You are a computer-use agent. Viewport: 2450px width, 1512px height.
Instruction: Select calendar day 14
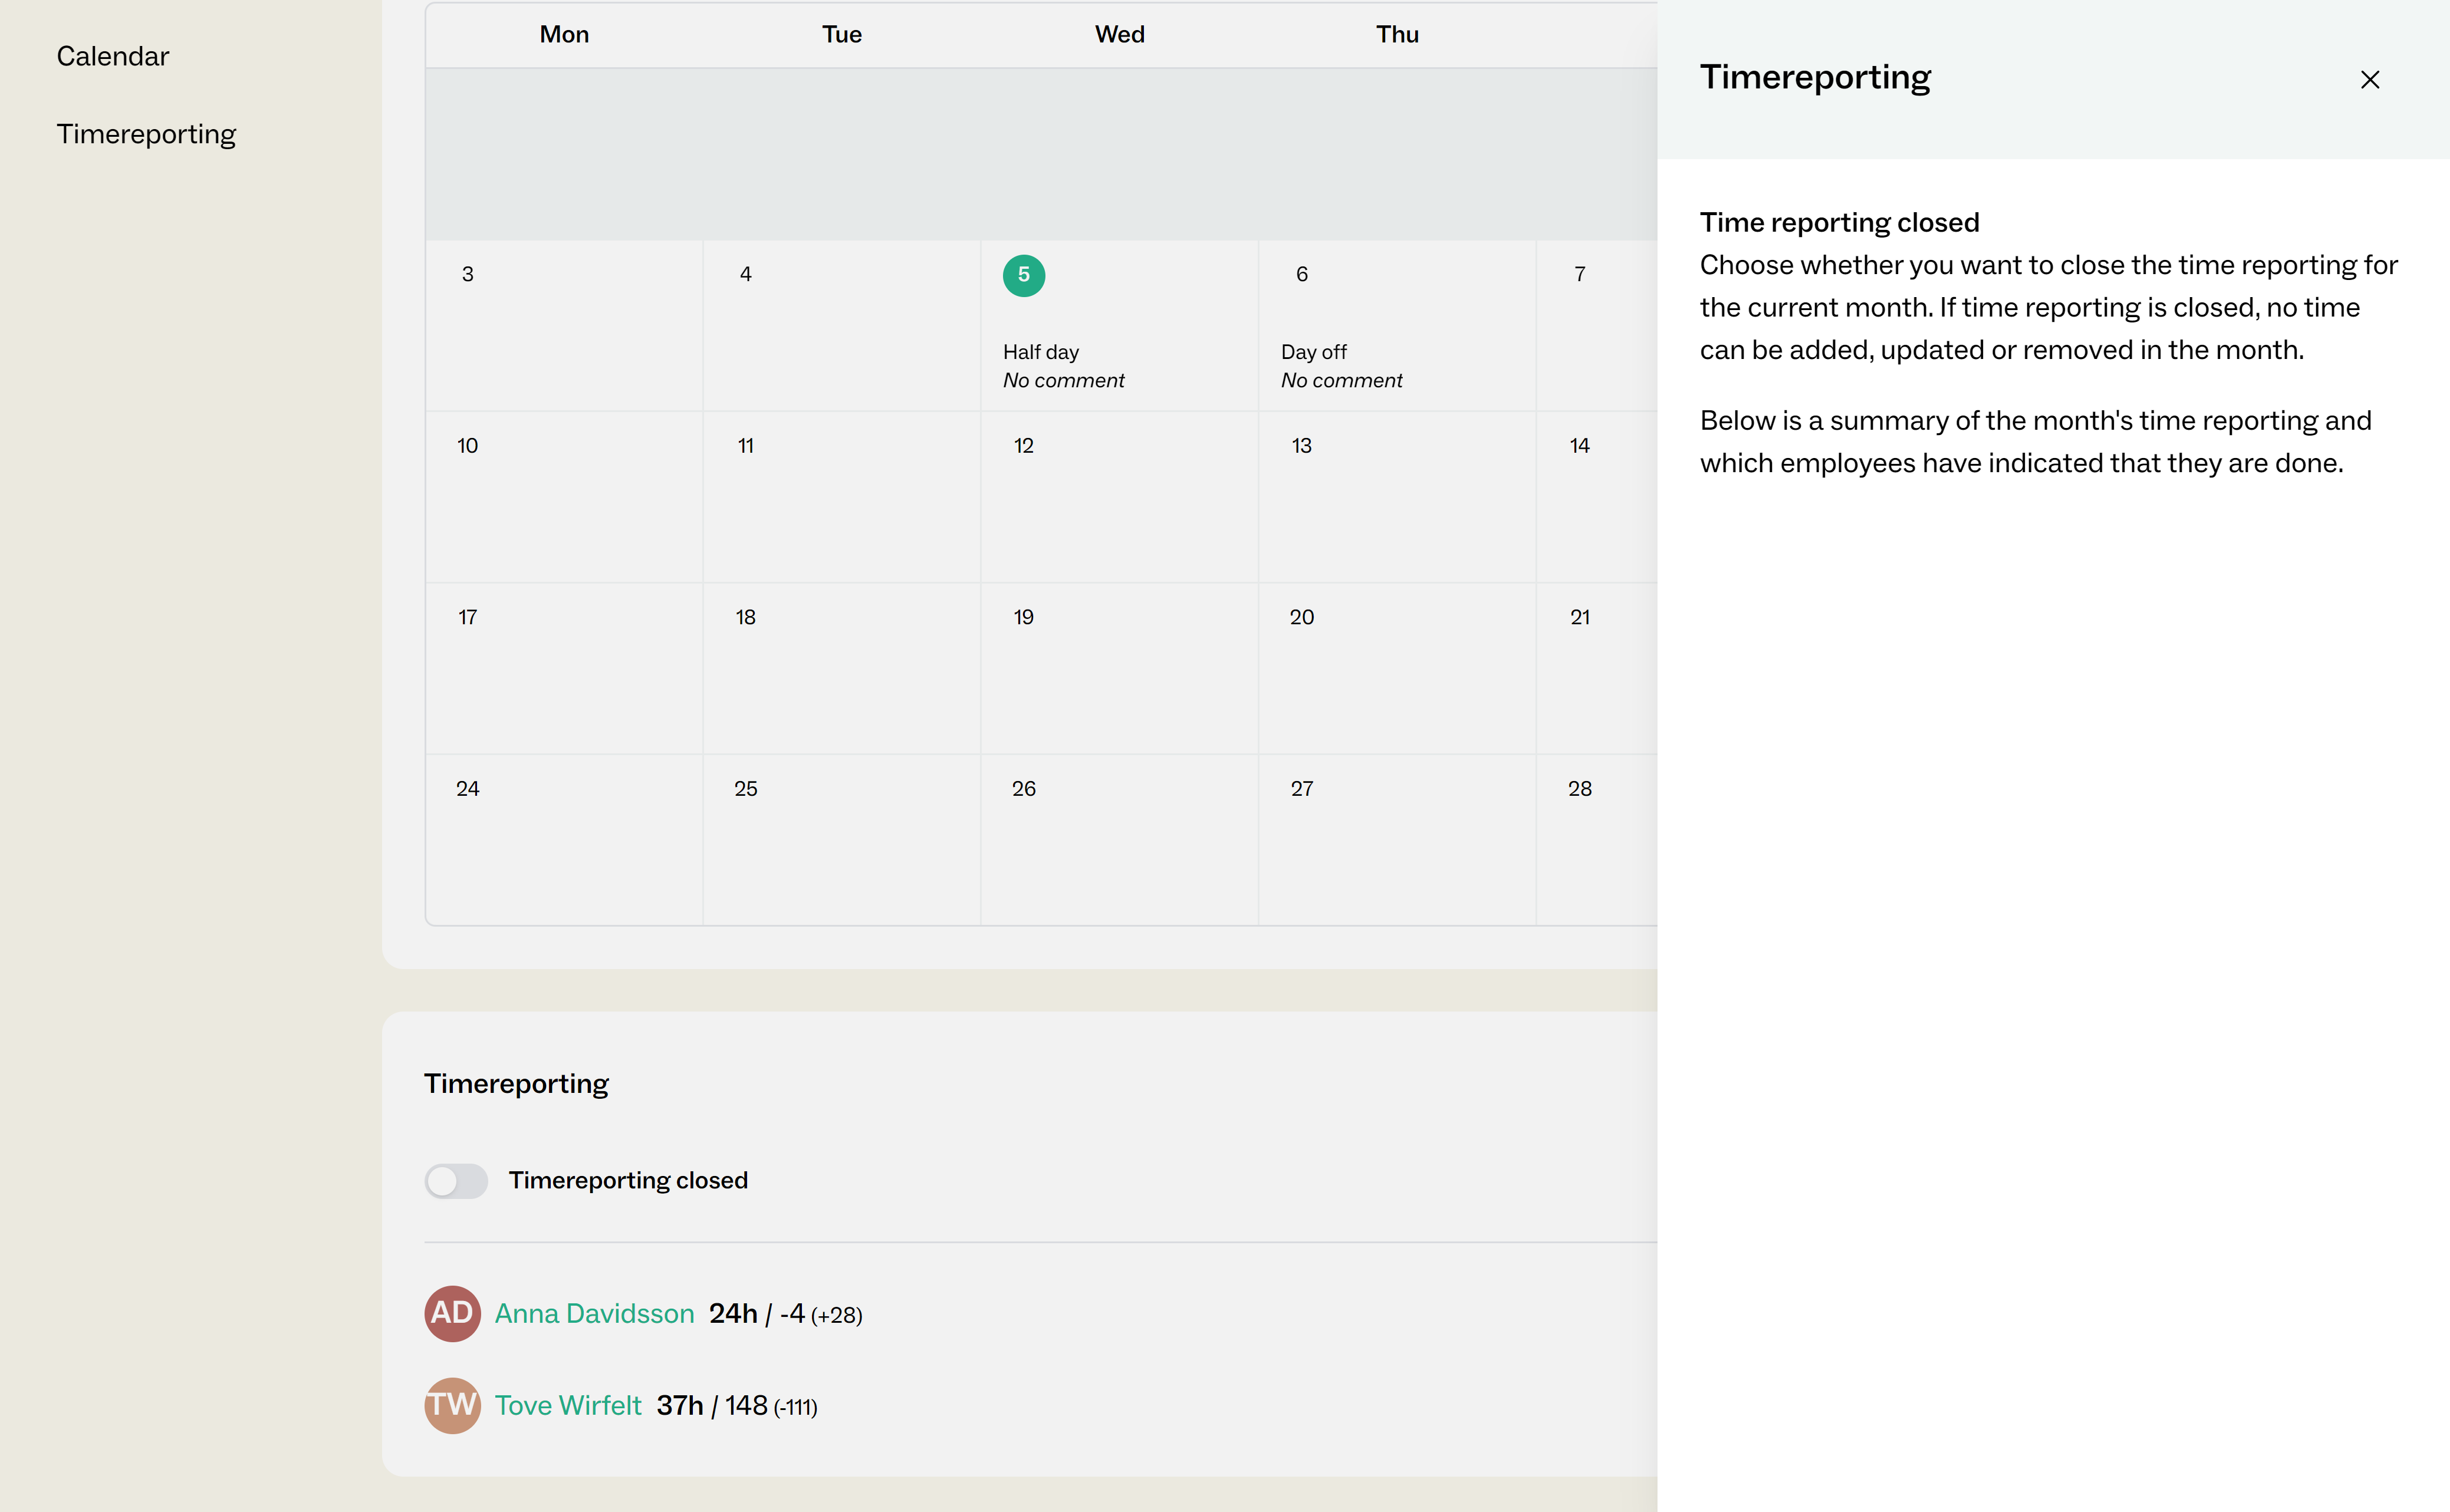(x=1580, y=446)
